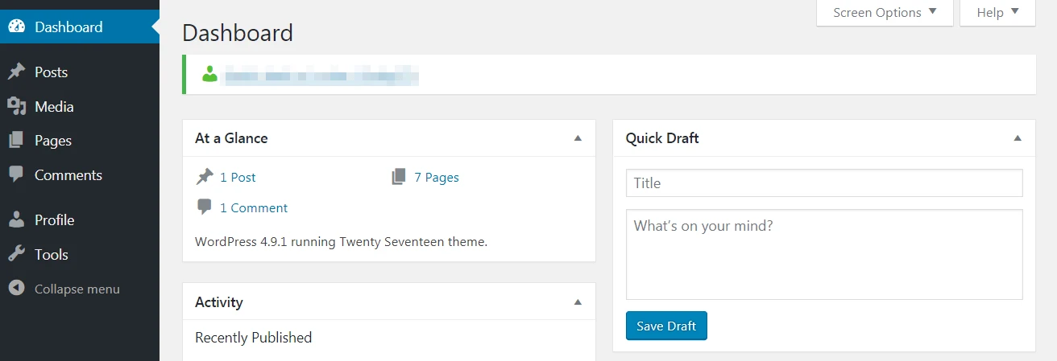Click the pushpin icon beside 1 Post
1057x361 pixels.
coord(205,177)
